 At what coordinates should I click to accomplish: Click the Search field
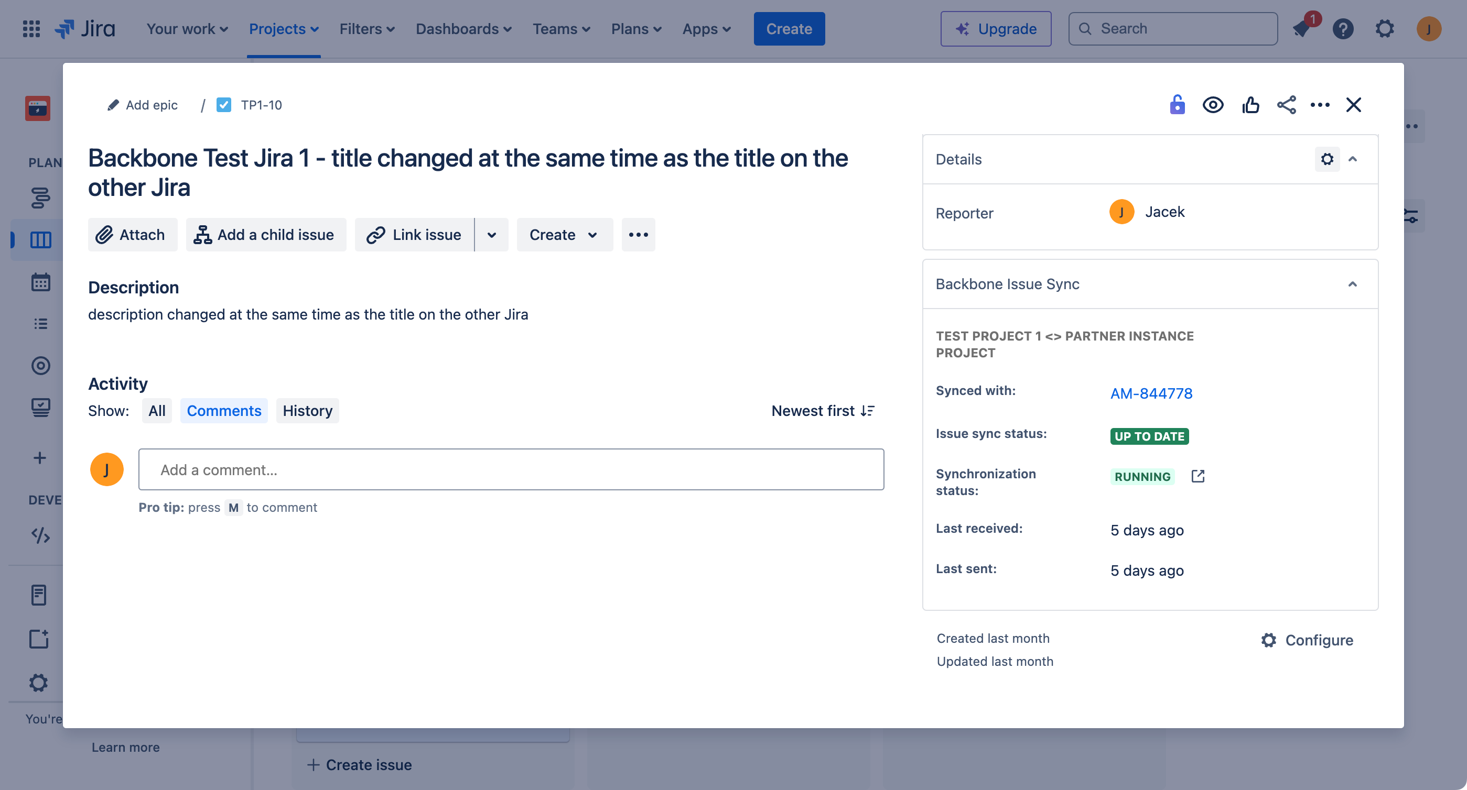point(1172,28)
